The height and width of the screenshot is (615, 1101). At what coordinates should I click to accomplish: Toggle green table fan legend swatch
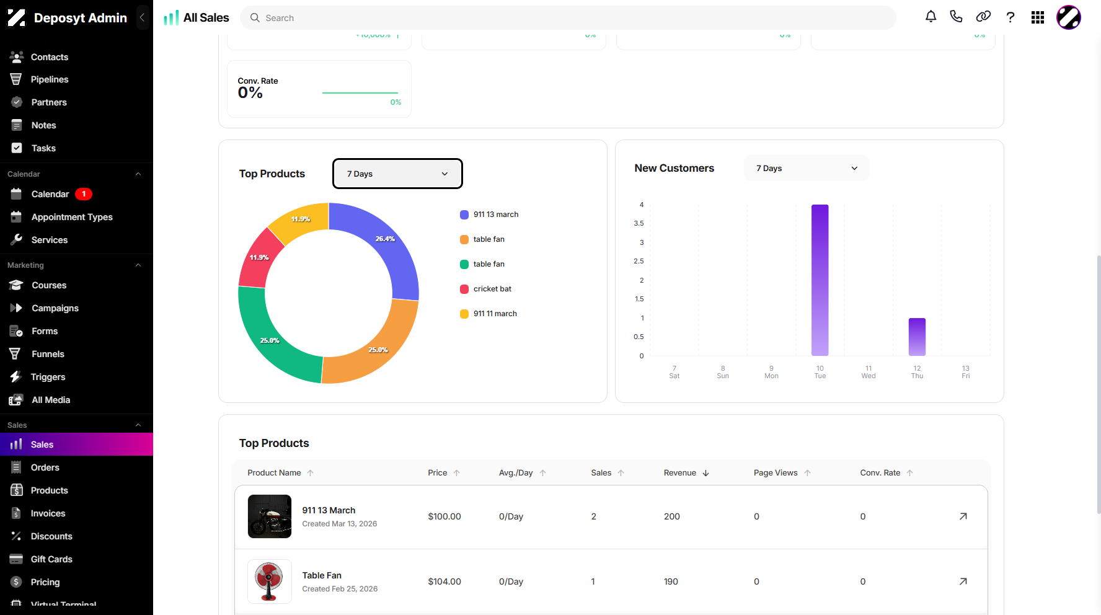(x=464, y=264)
